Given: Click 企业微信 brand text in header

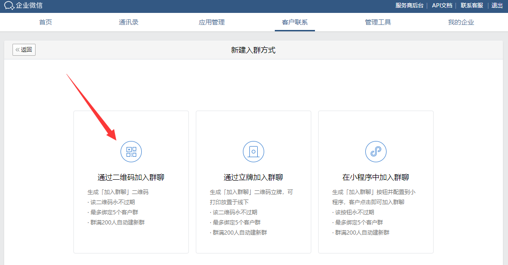Looking at the screenshot, I should click(29, 6).
